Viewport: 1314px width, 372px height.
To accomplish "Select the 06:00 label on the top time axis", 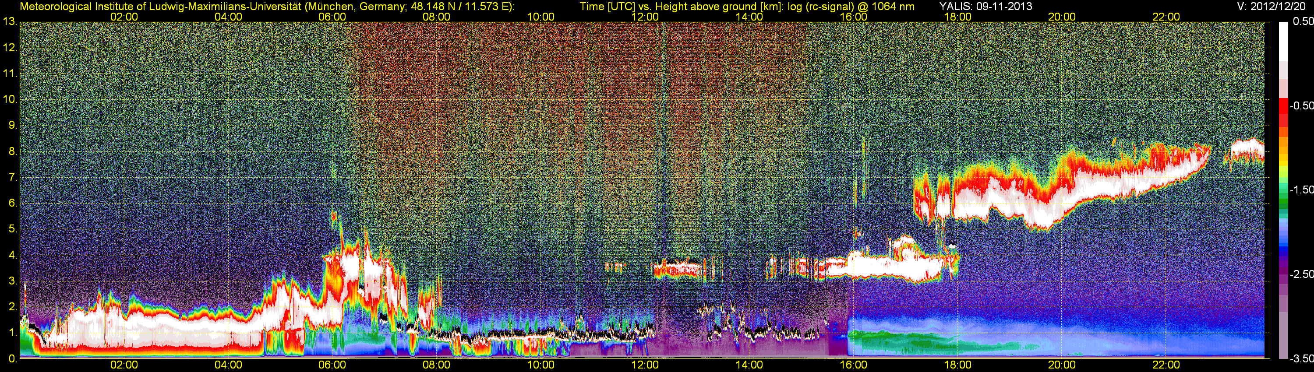I will click(332, 17).
